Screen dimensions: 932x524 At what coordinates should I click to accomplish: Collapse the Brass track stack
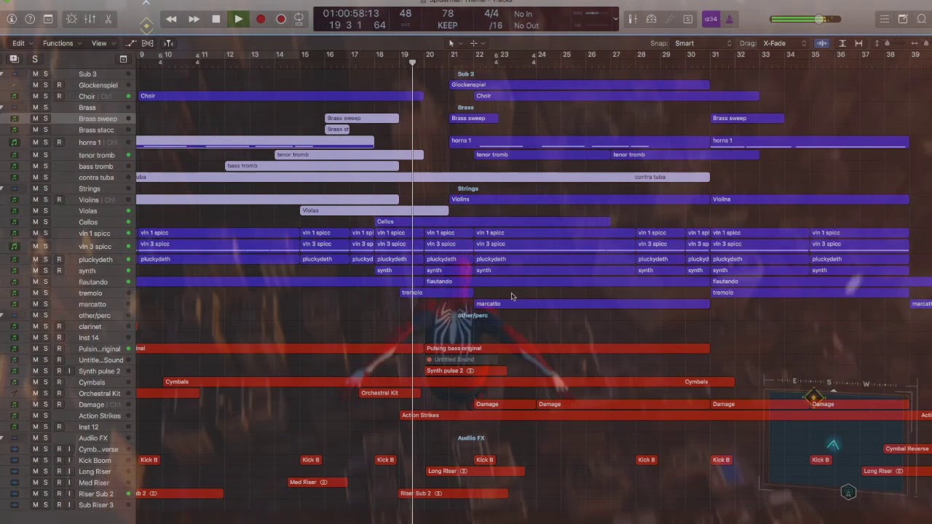click(1, 108)
